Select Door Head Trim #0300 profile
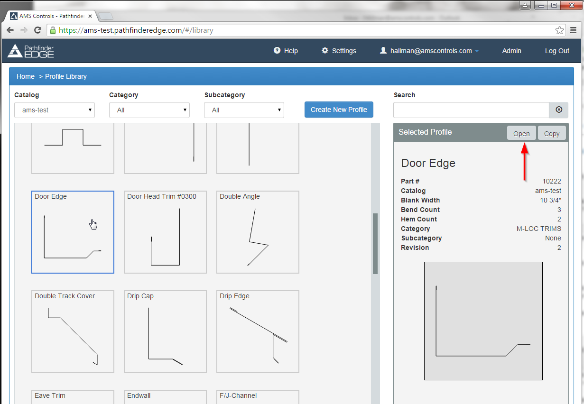Image resolution: width=584 pixels, height=404 pixels. click(165, 232)
